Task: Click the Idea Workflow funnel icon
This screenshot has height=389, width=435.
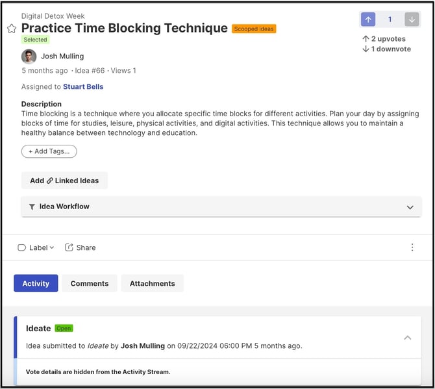Action: pyautogui.click(x=32, y=207)
